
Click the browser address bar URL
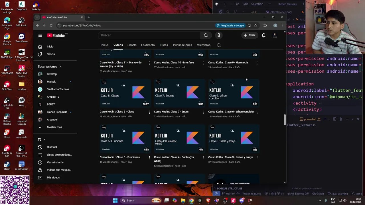point(82,25)
